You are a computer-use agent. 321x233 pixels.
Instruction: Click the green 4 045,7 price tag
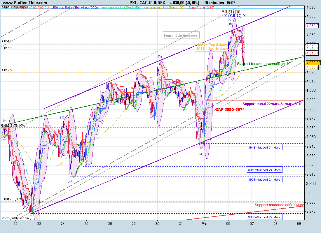click(x=313, y=48)
